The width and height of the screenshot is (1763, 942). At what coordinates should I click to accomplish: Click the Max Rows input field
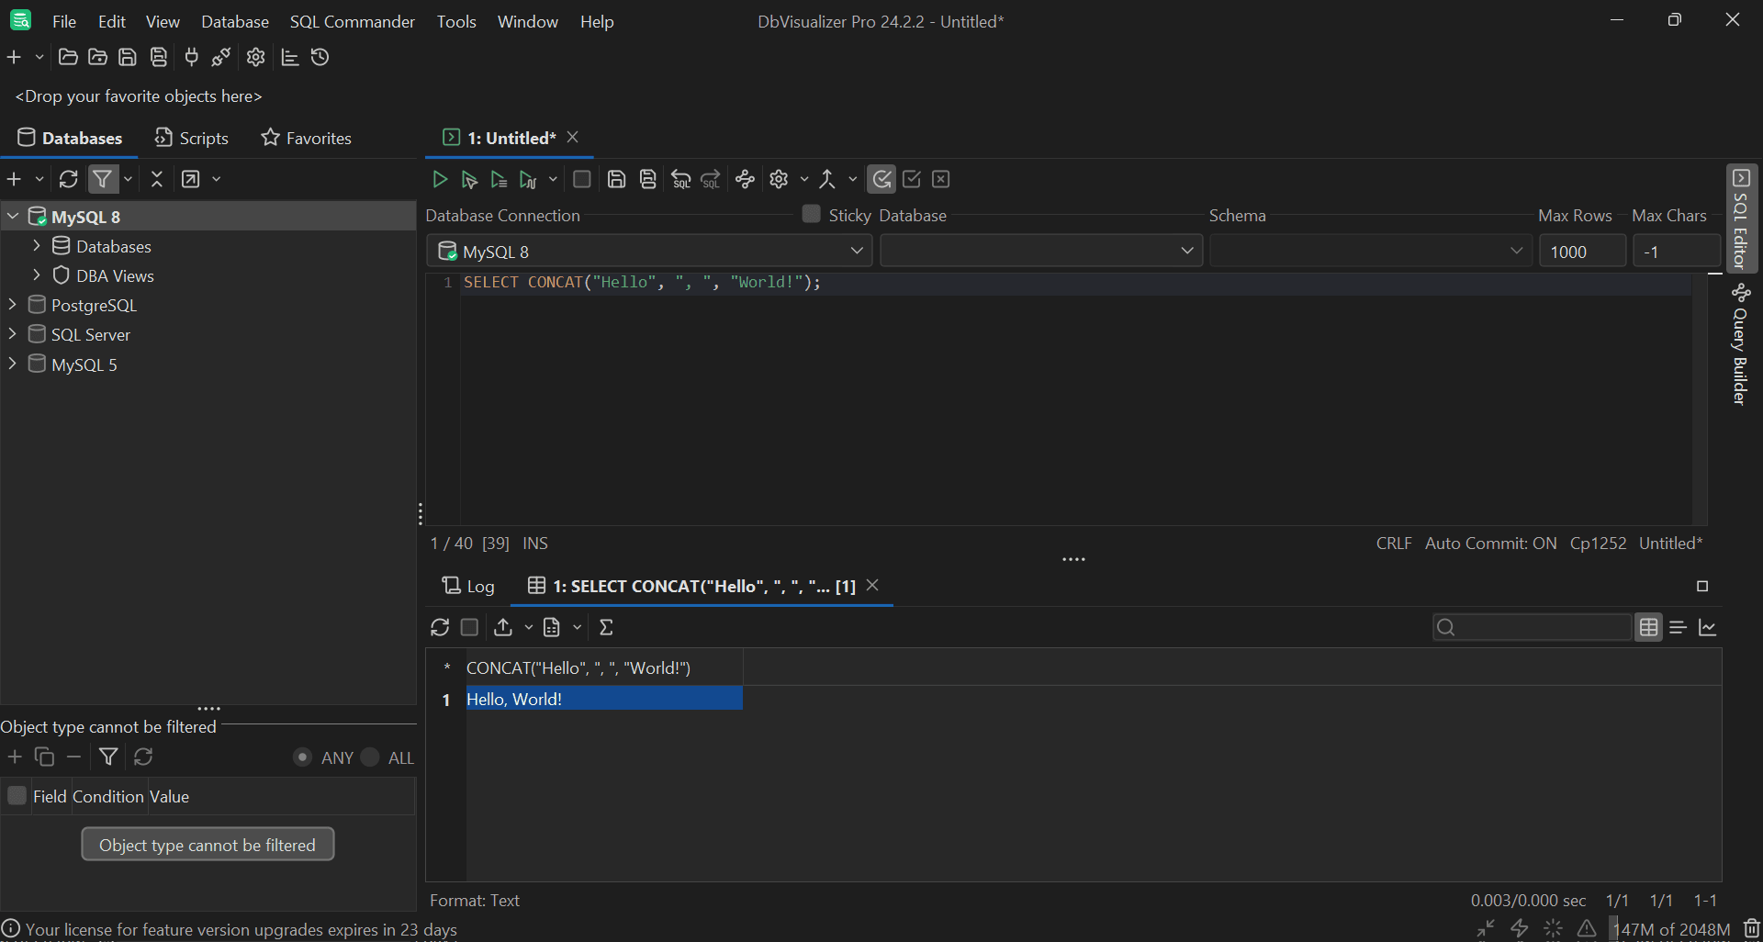[1581, 252]
